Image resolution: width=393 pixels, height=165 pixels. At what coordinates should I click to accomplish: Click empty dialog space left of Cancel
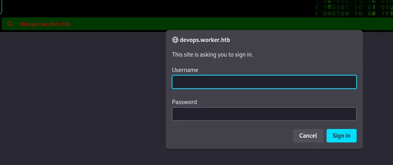pos(229,136)
